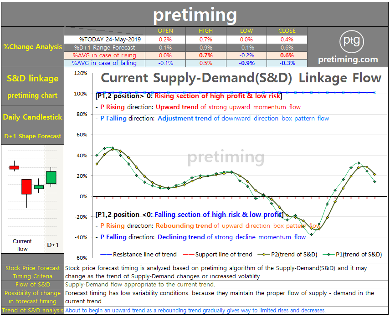Click the -40% y-axis label

pyautogui.click(x=81, y=237)
